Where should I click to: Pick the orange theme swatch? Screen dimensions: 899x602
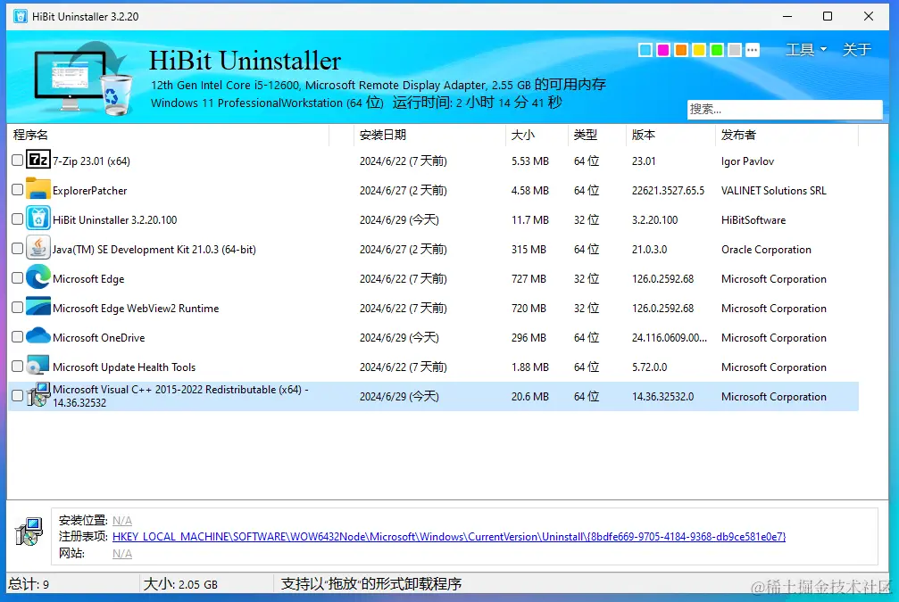click(680, 51)
